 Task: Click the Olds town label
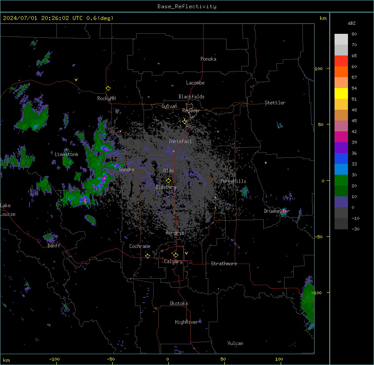click(168, 171)
